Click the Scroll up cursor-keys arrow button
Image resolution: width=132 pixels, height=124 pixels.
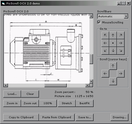point(113,66)
